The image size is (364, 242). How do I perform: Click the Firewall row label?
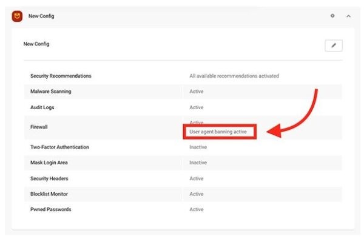(x=39, y=127)
